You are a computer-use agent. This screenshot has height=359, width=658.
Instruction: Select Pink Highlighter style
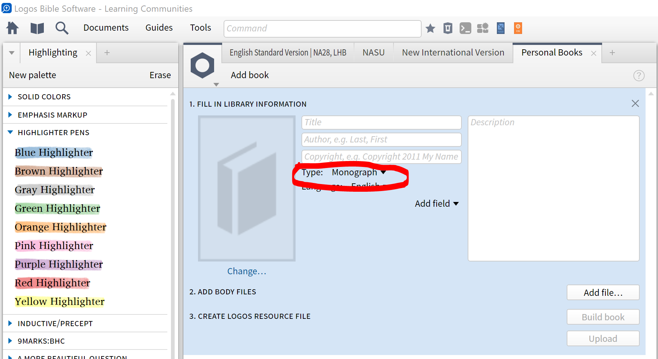(54, 245)
